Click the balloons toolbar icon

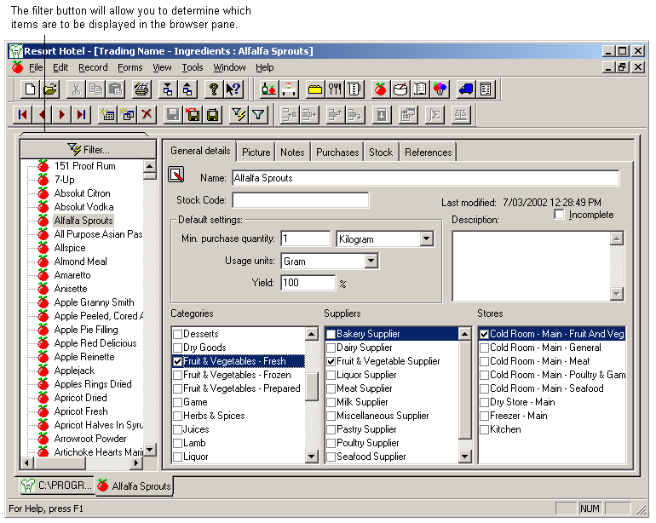440,89
